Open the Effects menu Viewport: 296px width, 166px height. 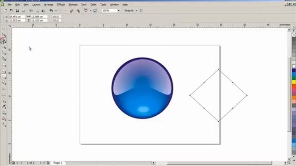61,5
